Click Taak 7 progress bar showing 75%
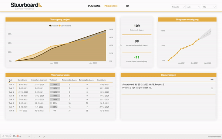Screen dimensions: 222x139 [54, 107]
